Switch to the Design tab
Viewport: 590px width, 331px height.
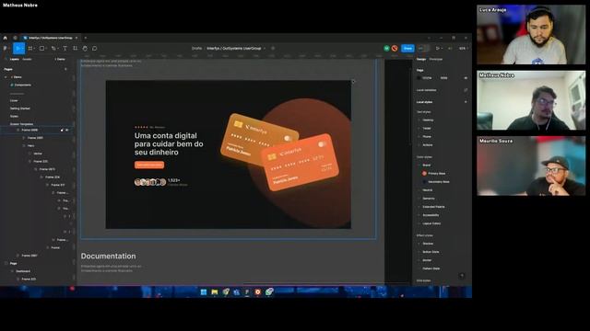click(421, 59)
